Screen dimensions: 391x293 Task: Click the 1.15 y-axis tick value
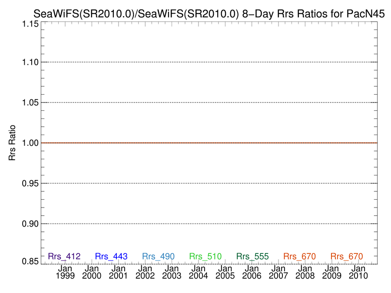[30, 24]
